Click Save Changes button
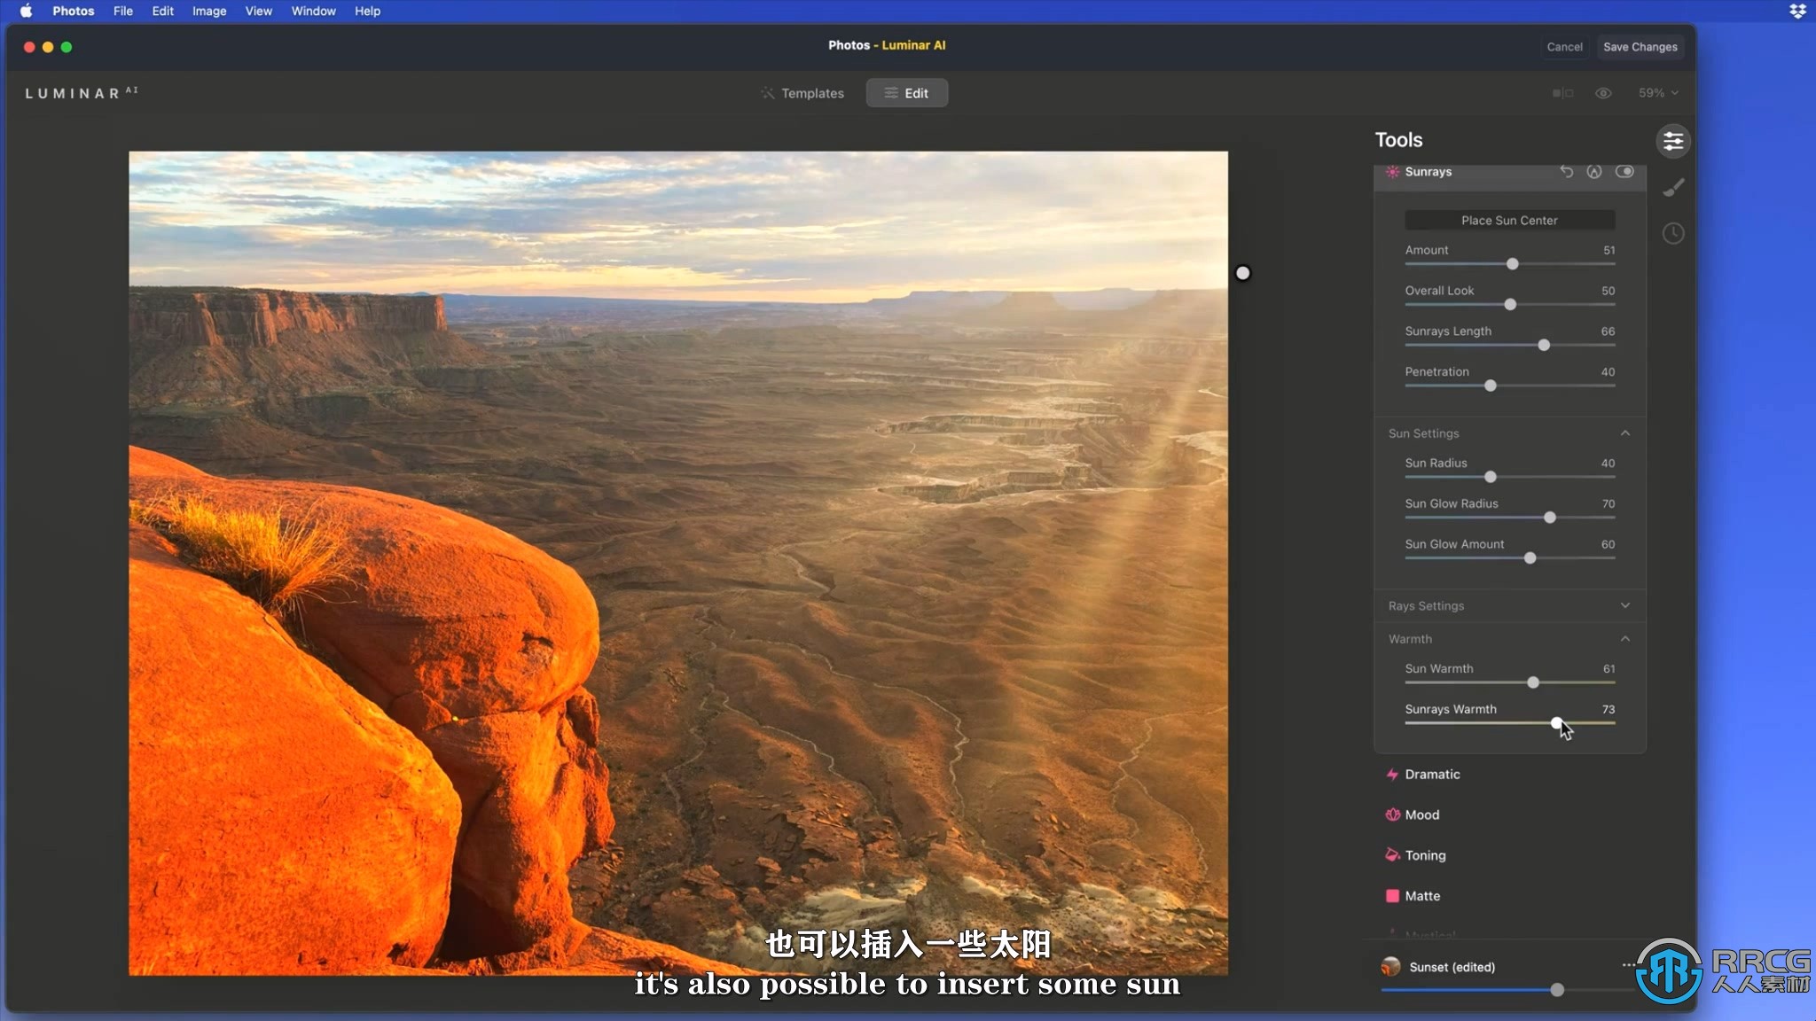This screenshot has width=1816, height=1021. click(1640, 46)
